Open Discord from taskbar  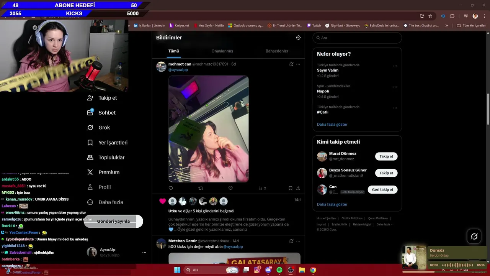[268, 270]
